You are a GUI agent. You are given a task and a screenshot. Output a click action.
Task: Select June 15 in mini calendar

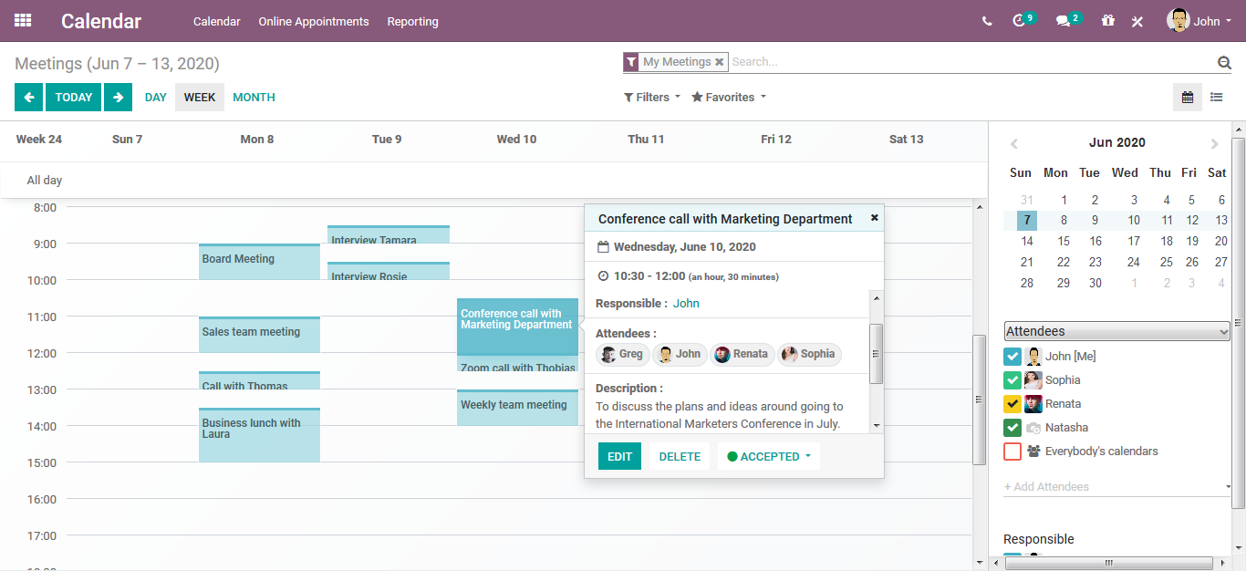(x=1064, y=241)
